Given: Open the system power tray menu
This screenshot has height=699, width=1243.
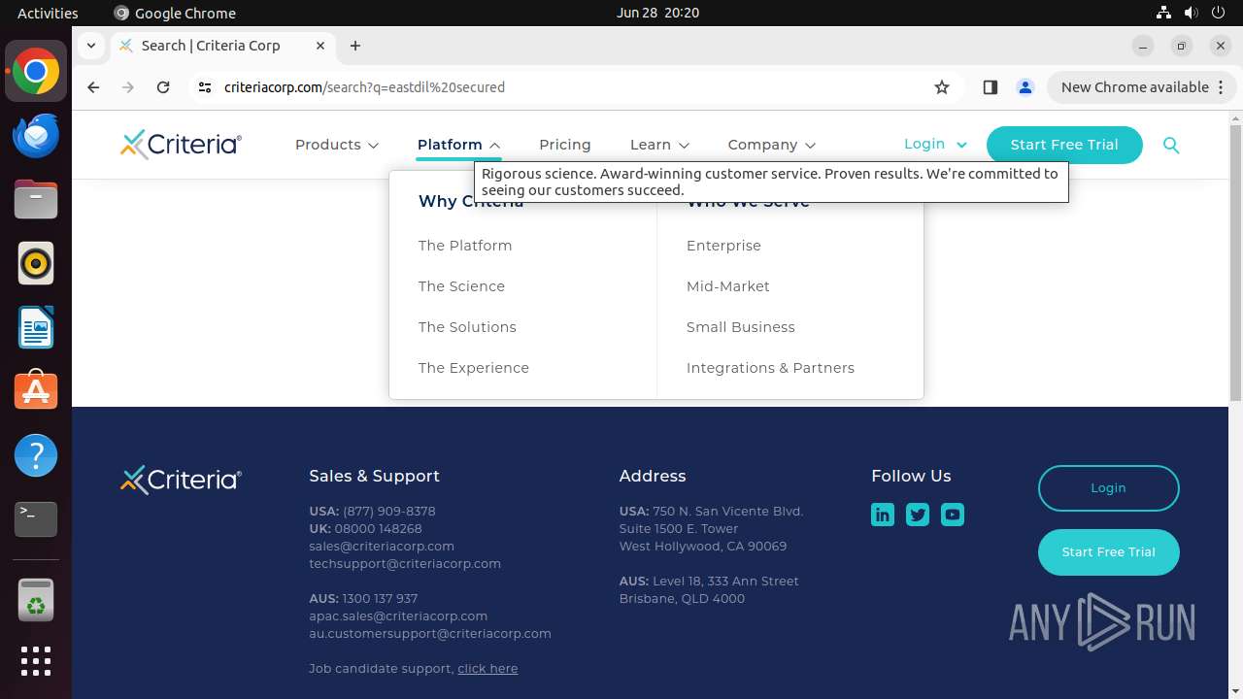Looking at the screenshot, I should point(1220,13).
